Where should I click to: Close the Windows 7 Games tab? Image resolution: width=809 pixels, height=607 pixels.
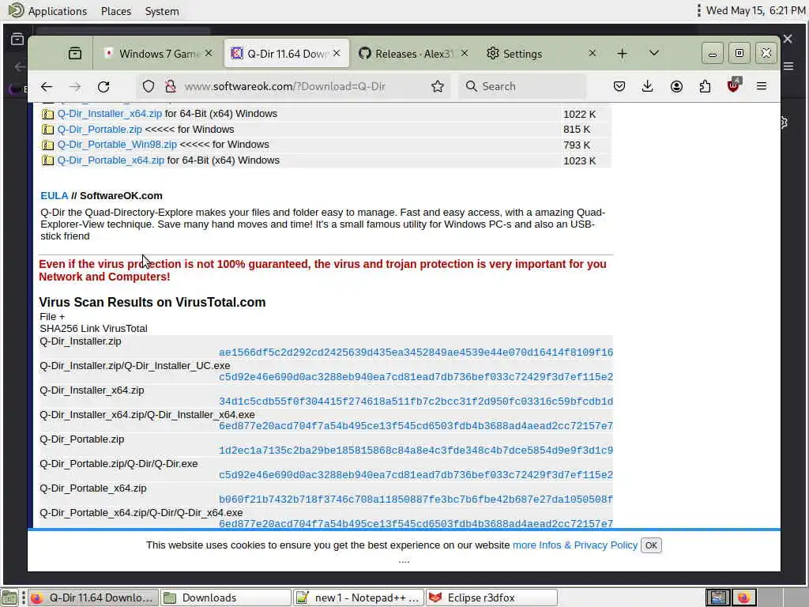coord(209,53)
